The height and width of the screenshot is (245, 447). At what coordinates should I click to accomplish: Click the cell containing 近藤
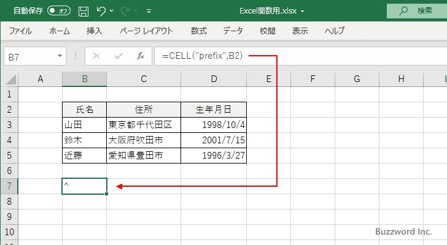84,156
